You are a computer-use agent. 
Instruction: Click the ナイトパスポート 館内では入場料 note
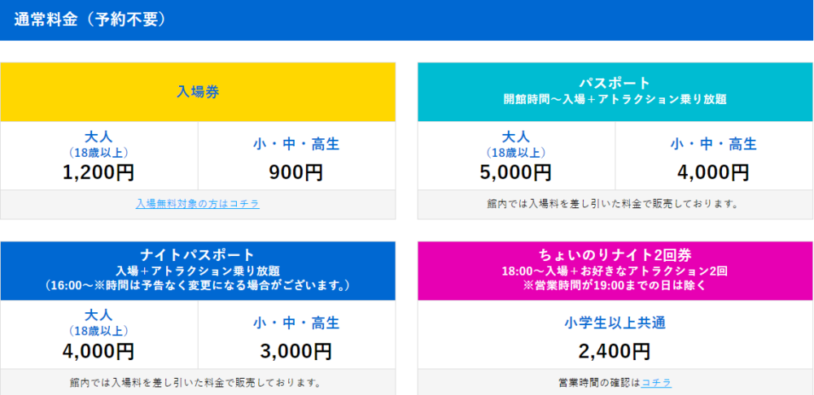198,383
